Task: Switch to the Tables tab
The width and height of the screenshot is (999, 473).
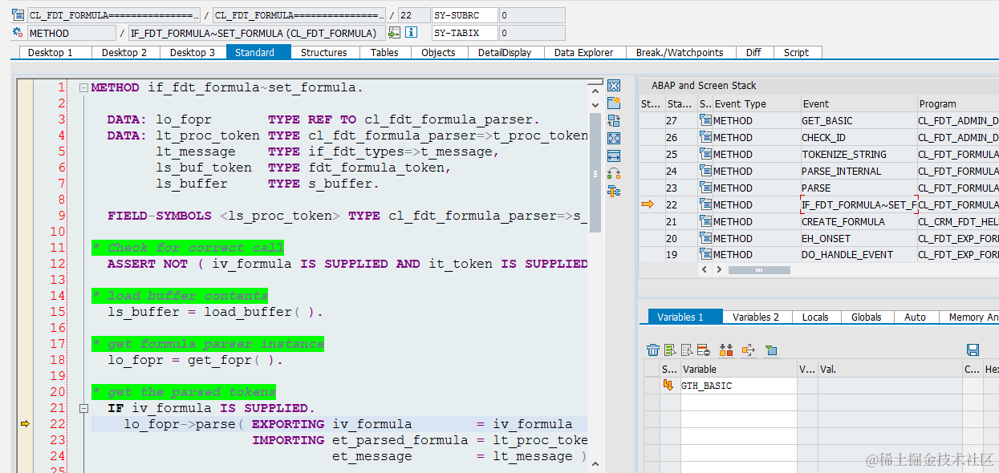Action: click(384, 52)
